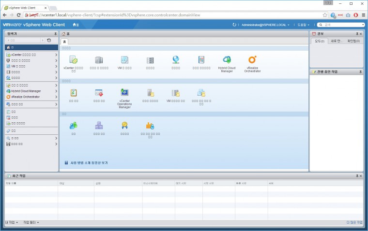Switch to the 모두(0) alarms tab

click(x=320, y=41)
